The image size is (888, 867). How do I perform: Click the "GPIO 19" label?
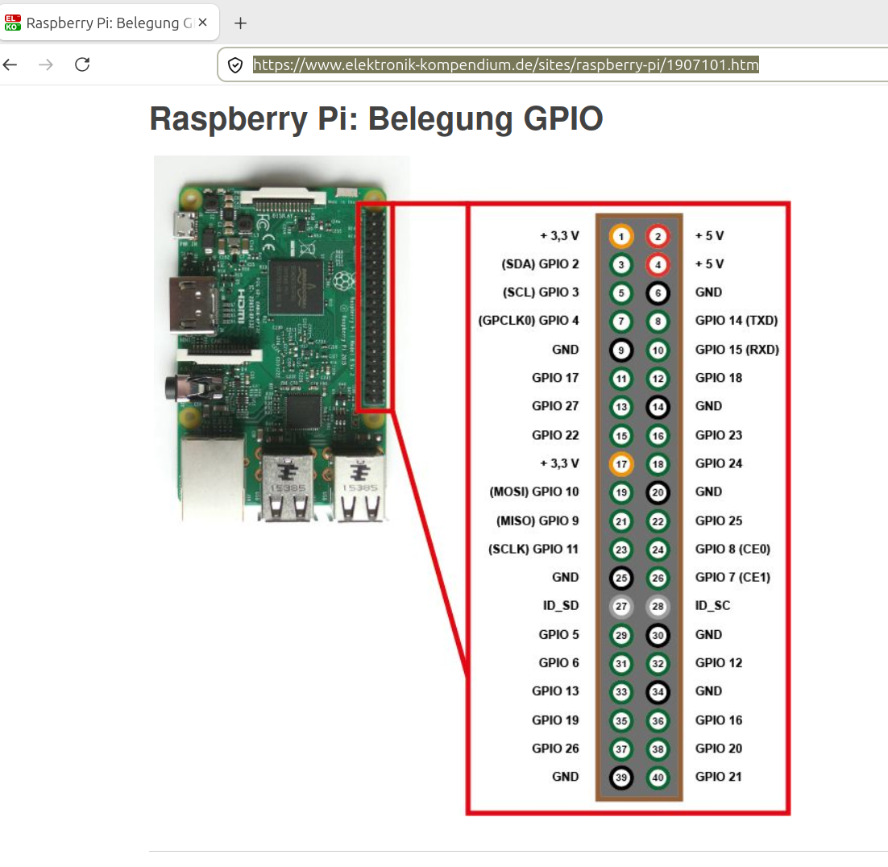tap(555, 720)
